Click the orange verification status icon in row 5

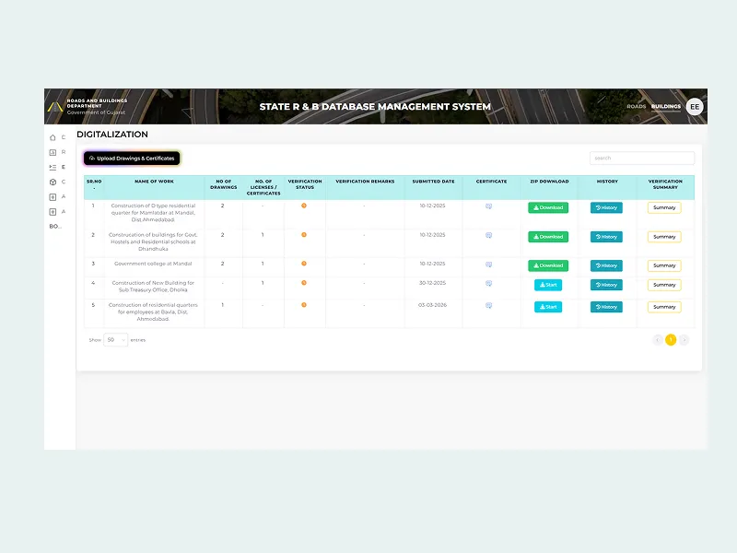click(x=304, y=304)
